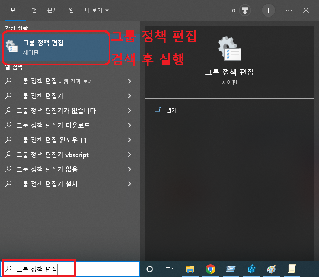Image resolution: width=319 pixels, height=277 pixels.
Task: Click the Cortana circle taskbar icon
Action: 150,269
